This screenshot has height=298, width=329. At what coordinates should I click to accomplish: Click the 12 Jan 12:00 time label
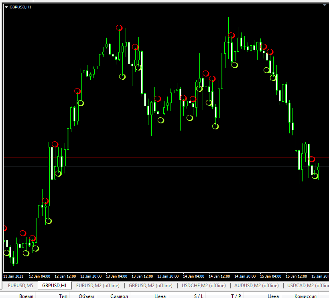[x=65, y=276]
